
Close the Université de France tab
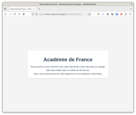34,9
